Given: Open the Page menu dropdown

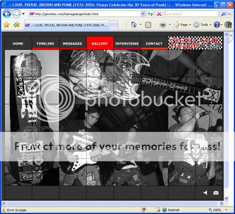Looking at the screenshot, I should 182,25.
